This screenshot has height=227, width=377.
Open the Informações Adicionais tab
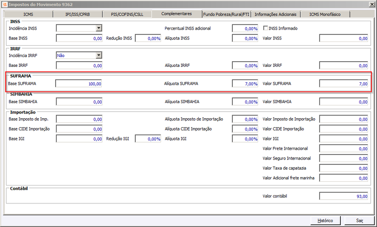276,15
